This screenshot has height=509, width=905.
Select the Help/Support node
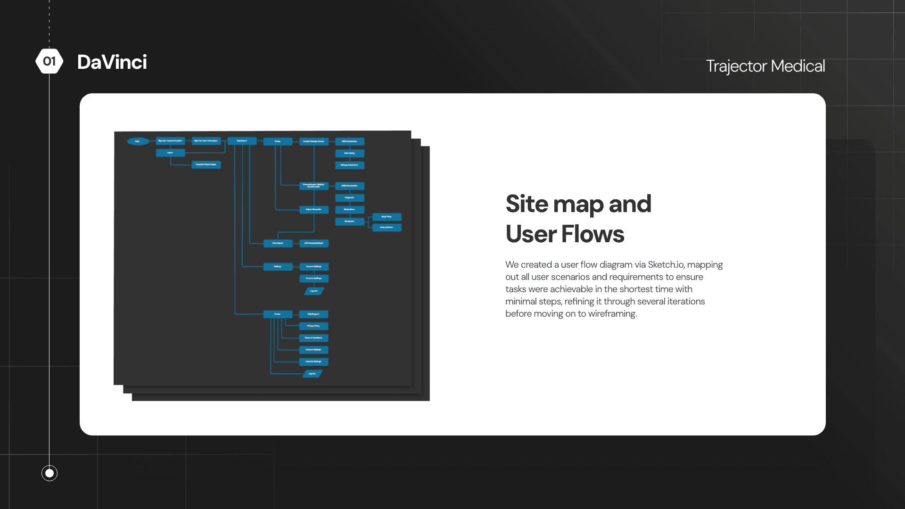tap(314, 314)
